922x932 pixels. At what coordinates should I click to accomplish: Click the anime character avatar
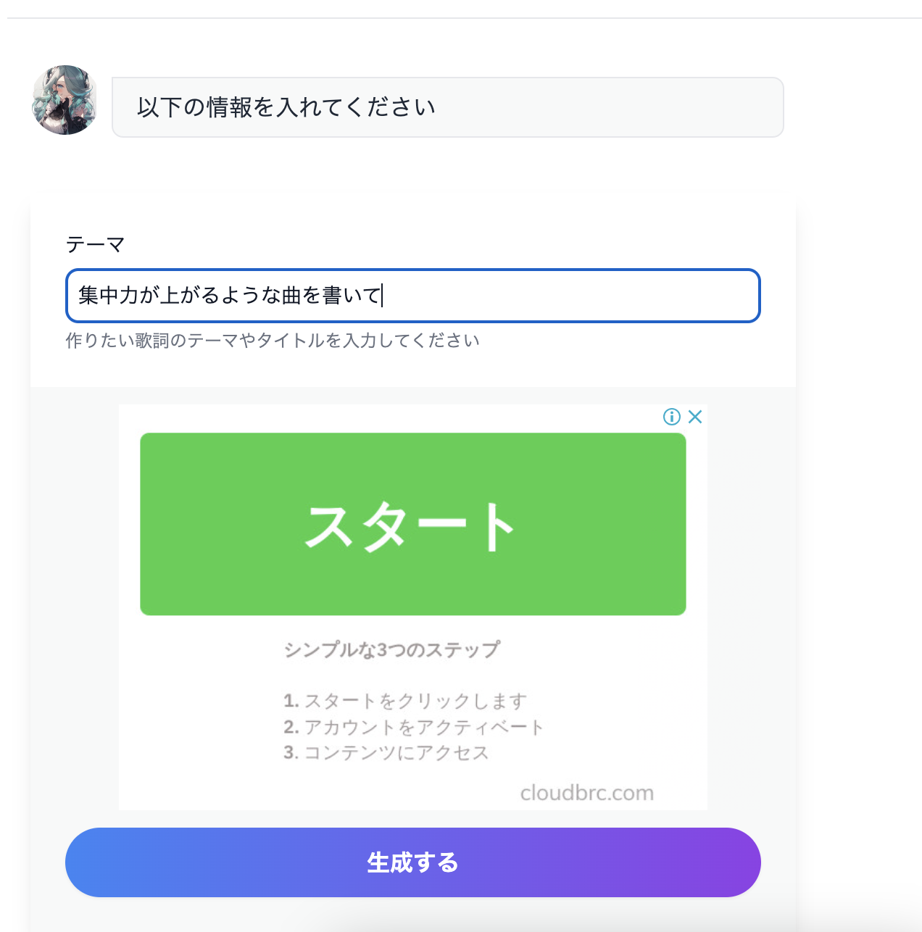(x=65, y=100)
